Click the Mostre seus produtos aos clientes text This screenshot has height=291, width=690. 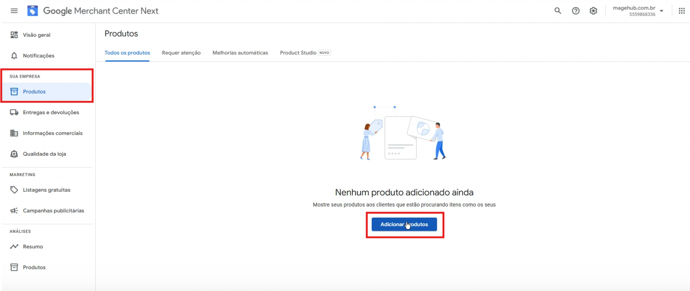point(404,205)
